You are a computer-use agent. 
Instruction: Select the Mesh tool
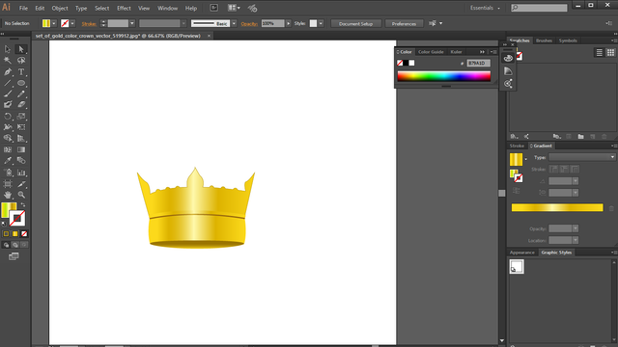(8, 149)
